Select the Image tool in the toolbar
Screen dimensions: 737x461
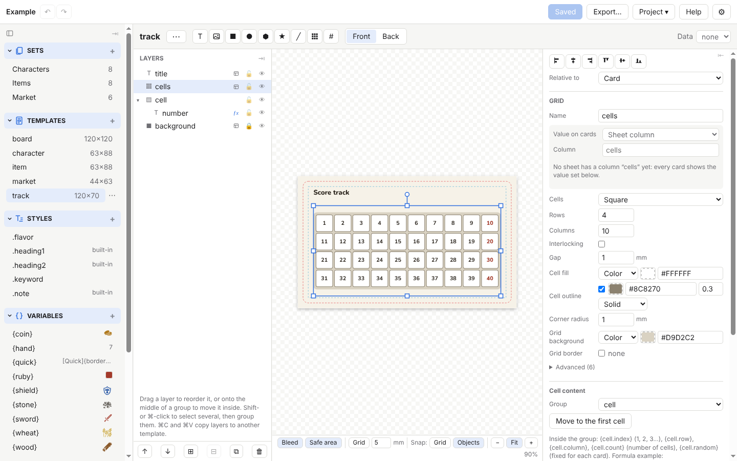point(216,36)
